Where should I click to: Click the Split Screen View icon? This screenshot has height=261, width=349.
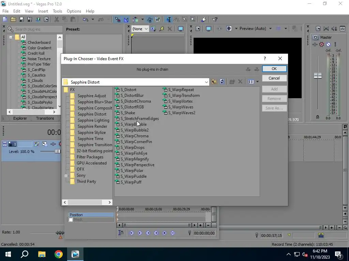[x=229, y=29]
